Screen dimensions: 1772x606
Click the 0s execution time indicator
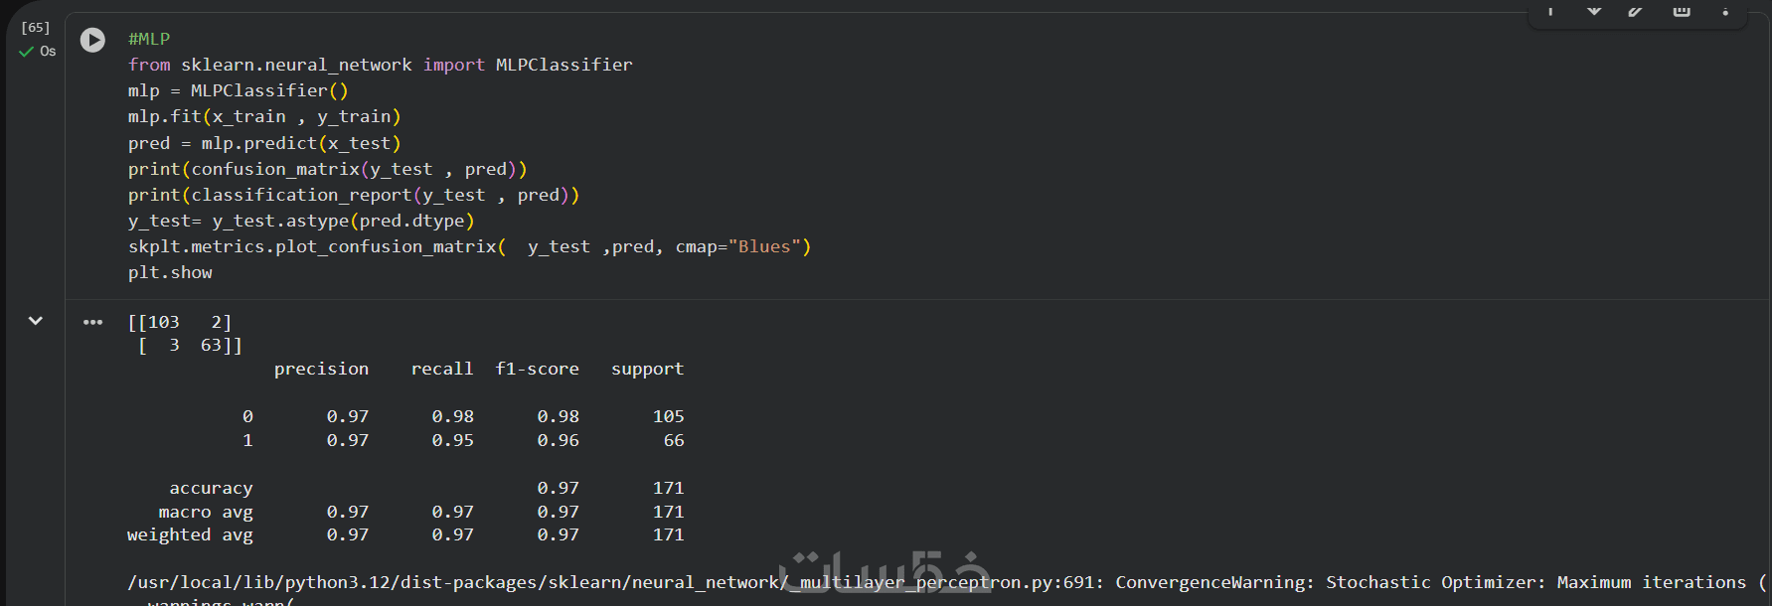(48, 52)
